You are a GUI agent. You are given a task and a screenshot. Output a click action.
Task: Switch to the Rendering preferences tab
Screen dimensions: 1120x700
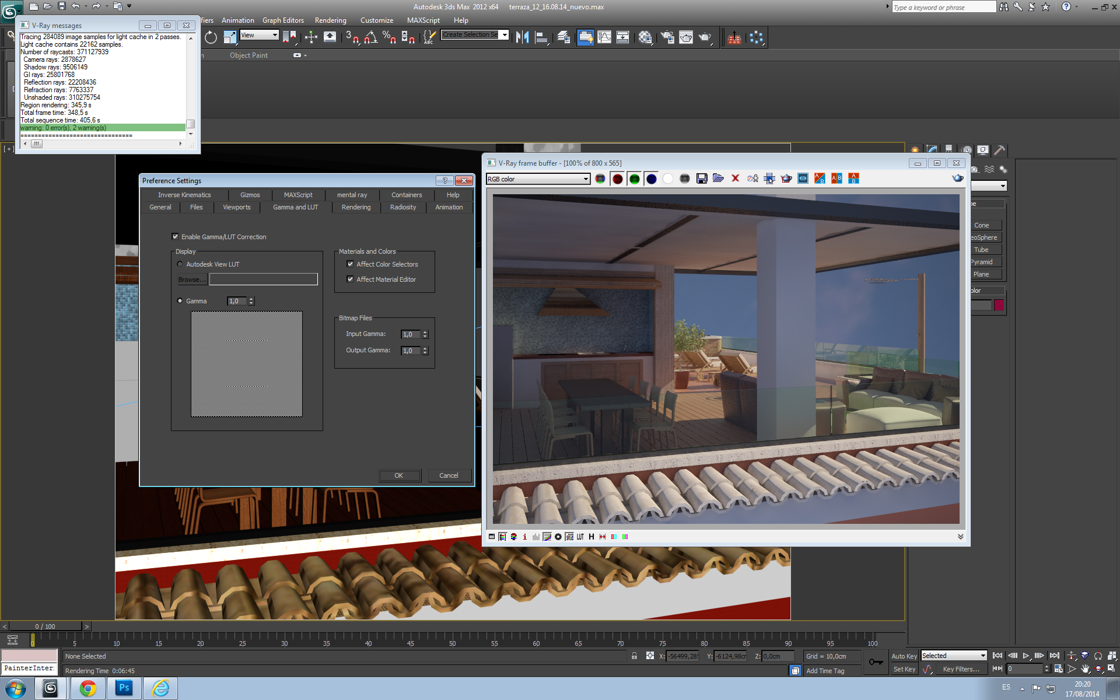point(356,207)
